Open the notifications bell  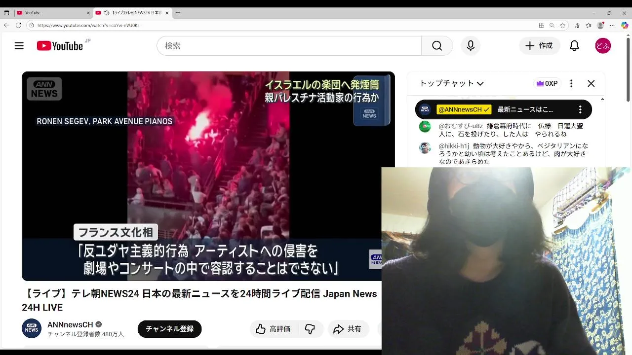(x=574, y=46)
